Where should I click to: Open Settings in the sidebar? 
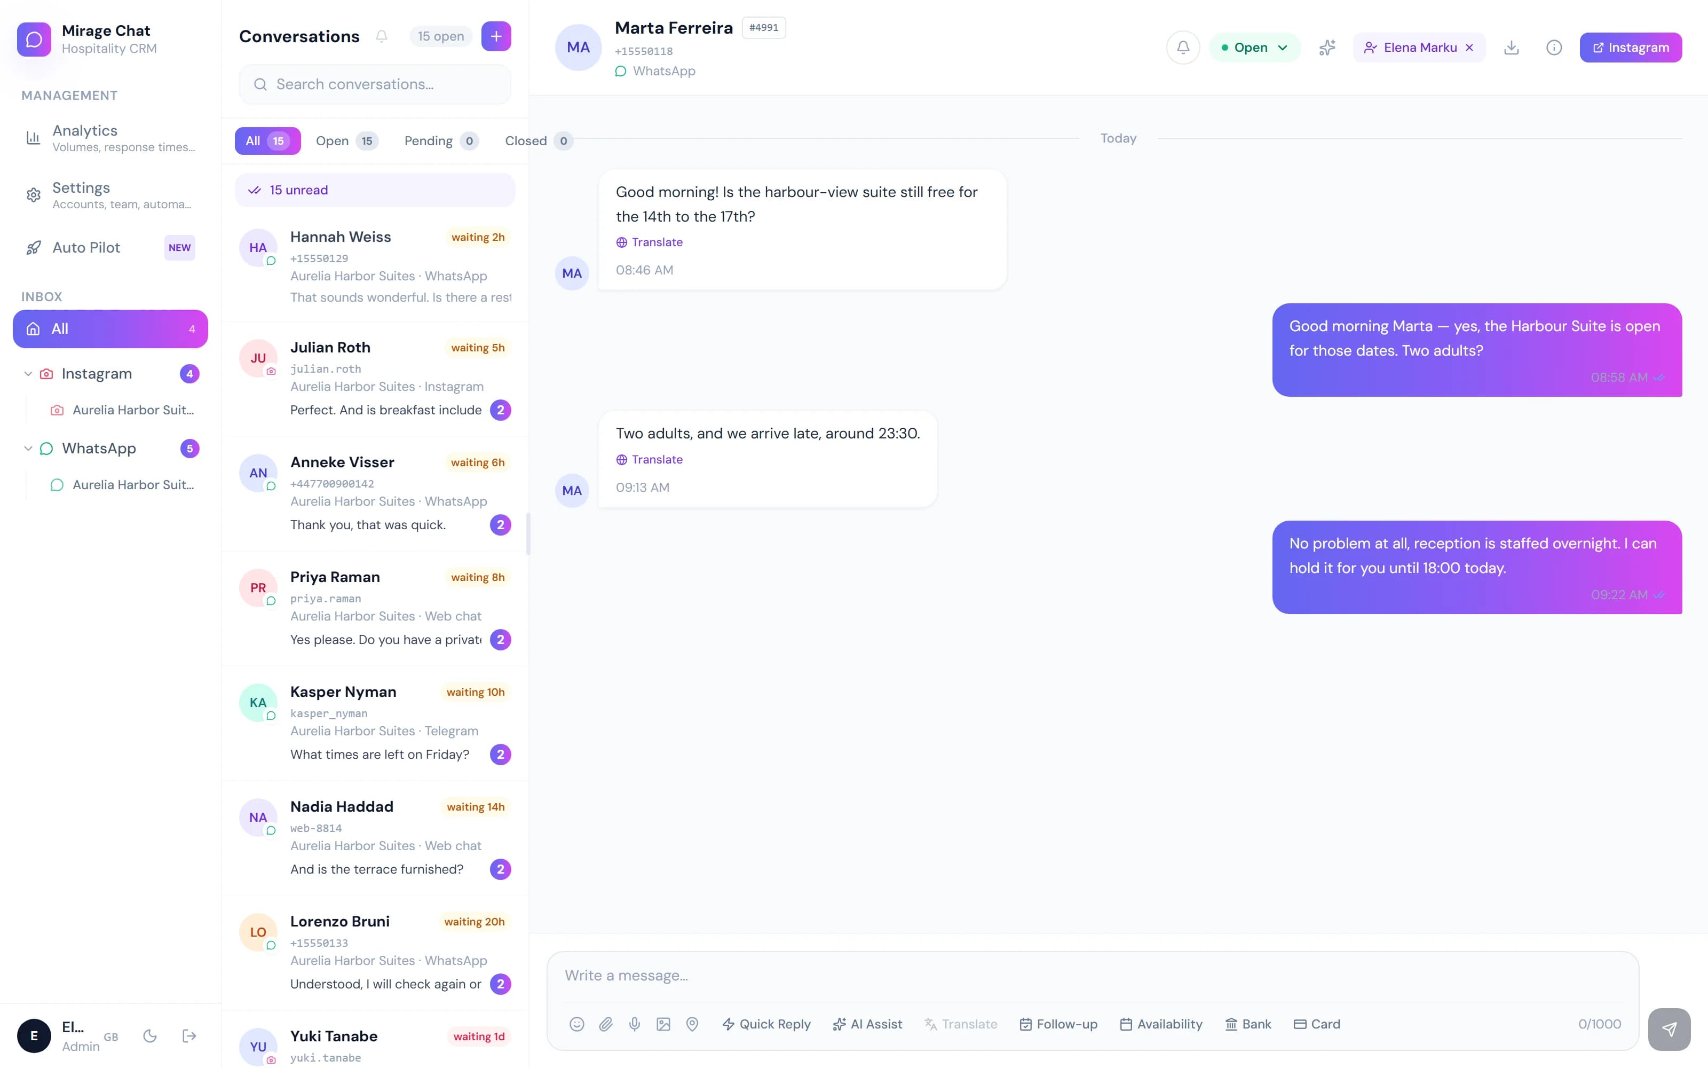click(x=110, y=195)
